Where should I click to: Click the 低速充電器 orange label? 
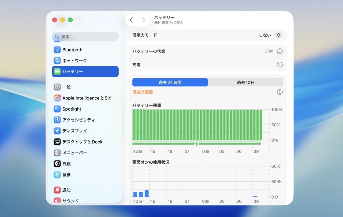[143, 92]
